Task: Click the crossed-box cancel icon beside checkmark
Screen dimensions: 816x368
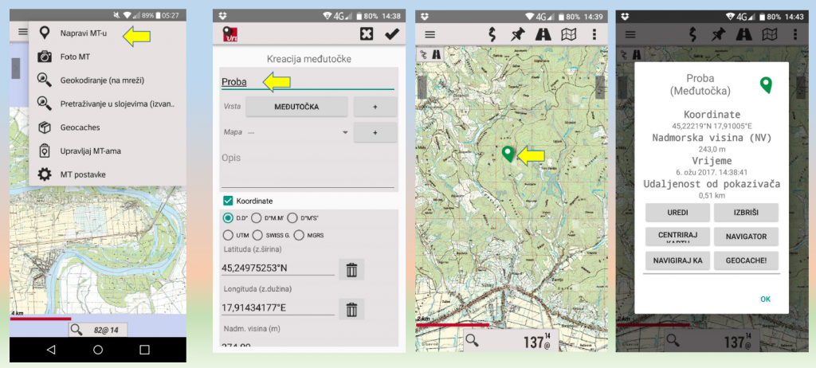Action: coord(366,33)
